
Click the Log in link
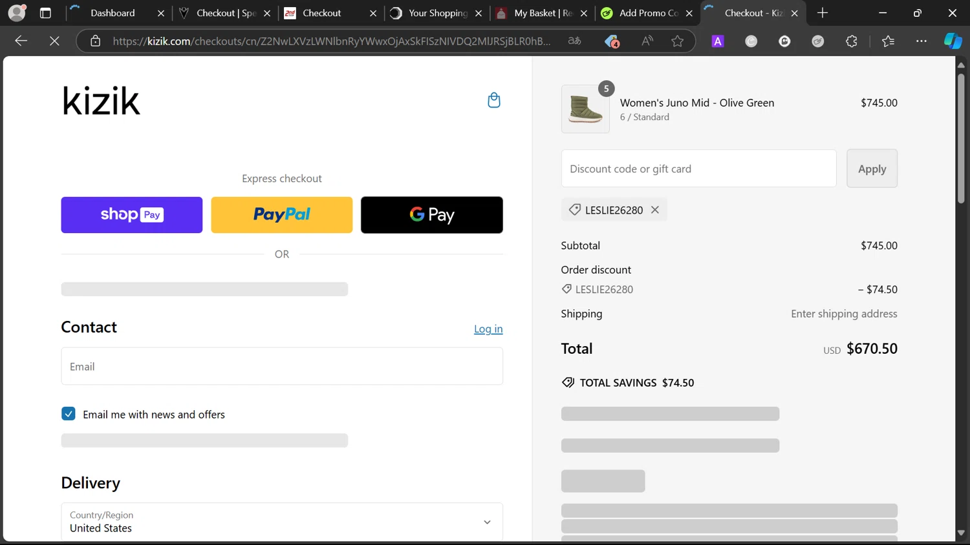(x=488, y=329)
